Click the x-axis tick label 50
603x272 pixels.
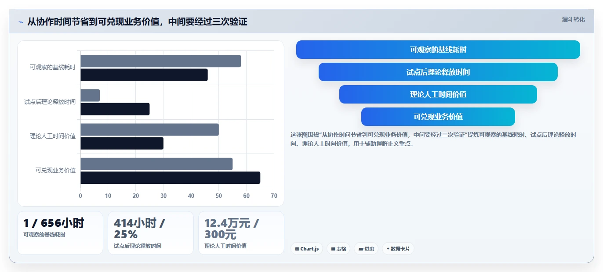coord(219,196)
